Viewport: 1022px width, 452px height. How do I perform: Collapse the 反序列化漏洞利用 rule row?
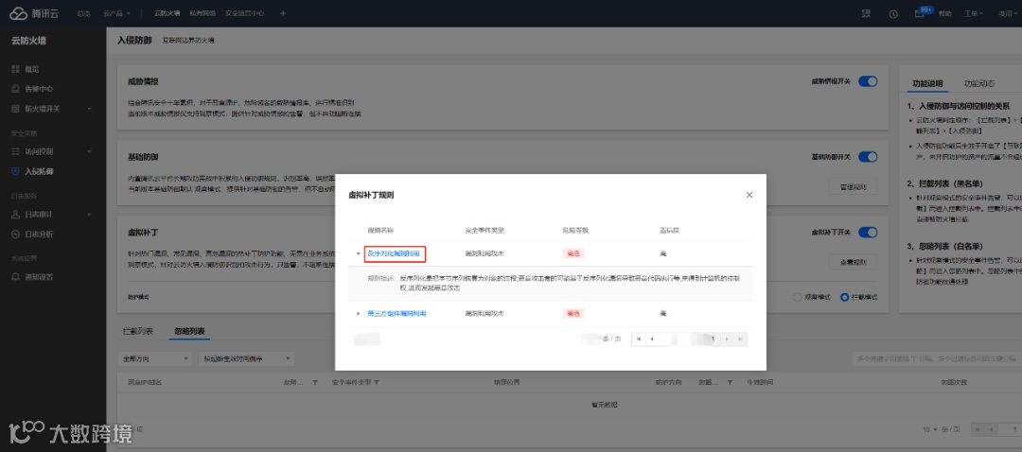point(358,253)
